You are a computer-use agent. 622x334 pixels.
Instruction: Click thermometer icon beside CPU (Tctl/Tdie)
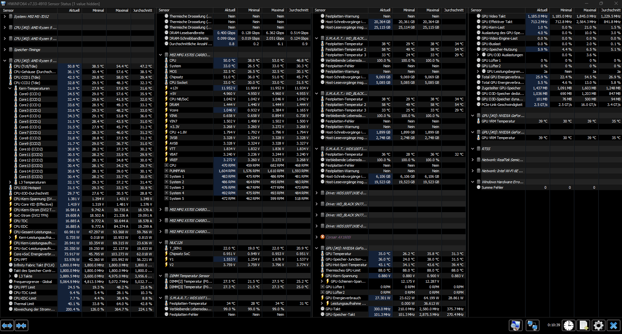(x=10, y=66)
